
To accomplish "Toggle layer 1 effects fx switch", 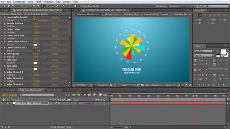I will coord(59,103).
